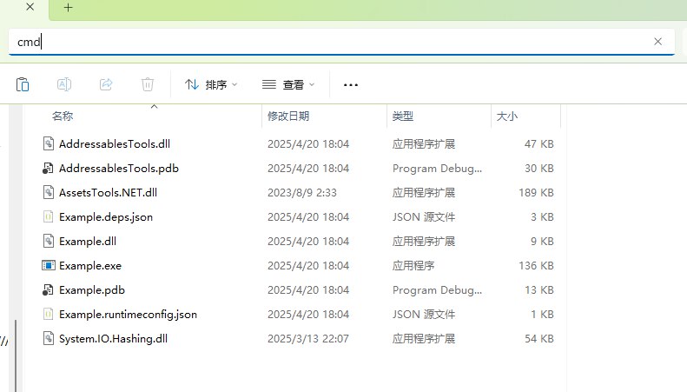Click the Example.pdb file icon
The width and height of the screenshot is (687, 392).
click(x=49, y=289)
